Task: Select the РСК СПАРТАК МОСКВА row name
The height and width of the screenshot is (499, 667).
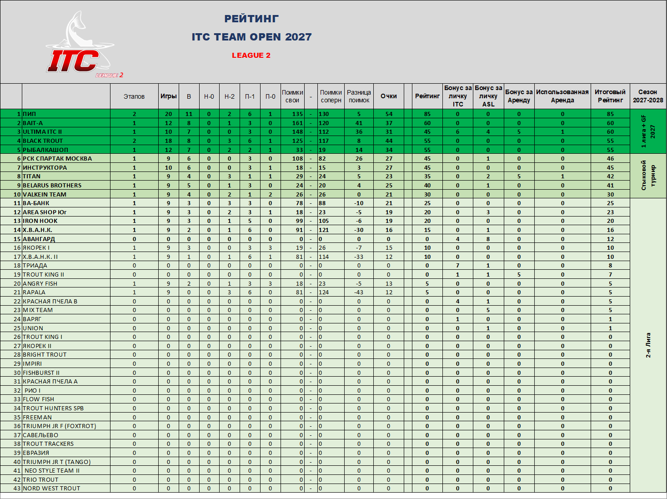Action: coord(66,158)
